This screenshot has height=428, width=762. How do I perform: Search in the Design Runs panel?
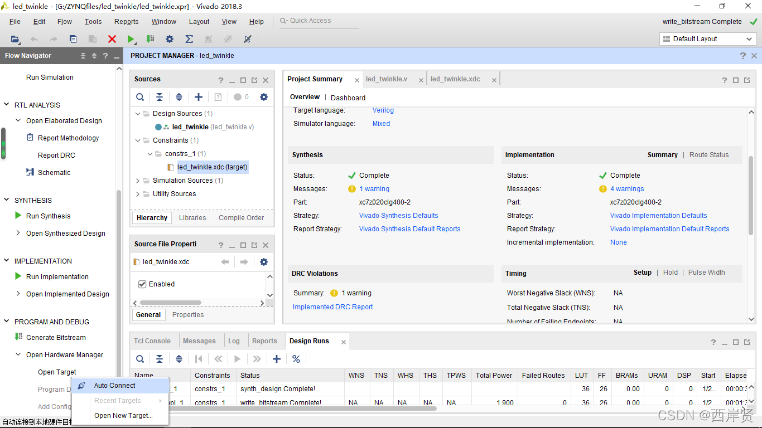click(140, 359)
